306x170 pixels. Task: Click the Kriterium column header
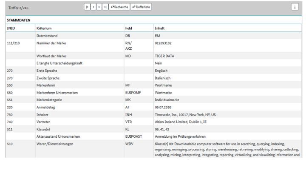tap(44, 28)
